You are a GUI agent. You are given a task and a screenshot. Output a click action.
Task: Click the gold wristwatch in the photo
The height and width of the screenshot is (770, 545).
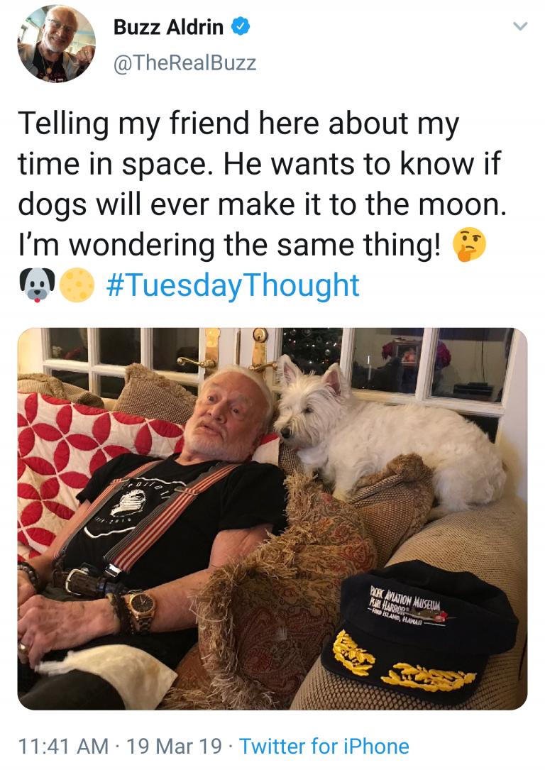141,611
